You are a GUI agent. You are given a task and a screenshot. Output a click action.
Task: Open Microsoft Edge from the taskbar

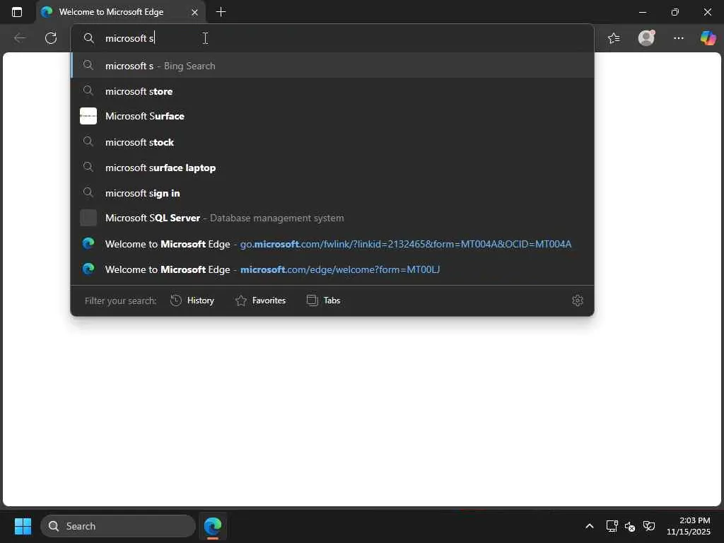pyautogui.click(x=213, y=526)
